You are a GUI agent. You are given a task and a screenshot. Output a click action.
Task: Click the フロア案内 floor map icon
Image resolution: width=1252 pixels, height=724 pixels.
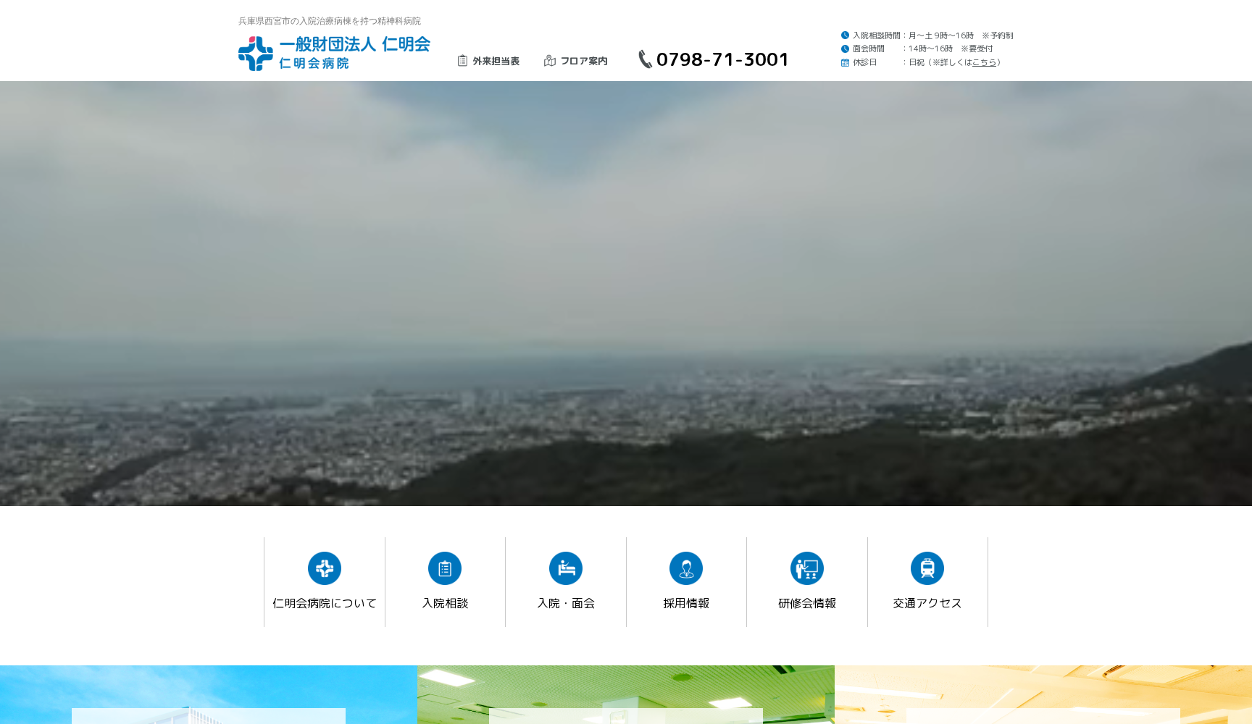(x=549, y=60)
